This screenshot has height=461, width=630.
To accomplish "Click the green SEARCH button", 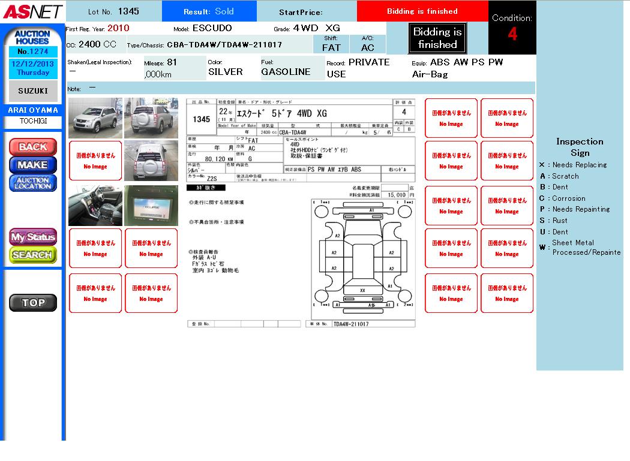I will (33, 255).
